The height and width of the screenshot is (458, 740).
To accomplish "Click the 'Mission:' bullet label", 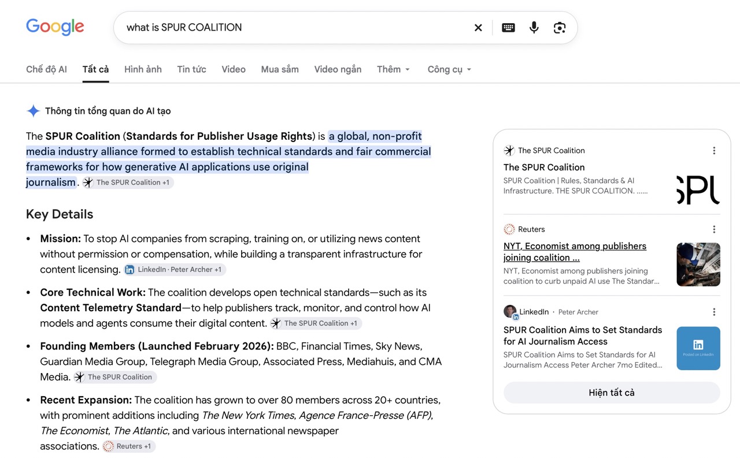I will 60,239.
